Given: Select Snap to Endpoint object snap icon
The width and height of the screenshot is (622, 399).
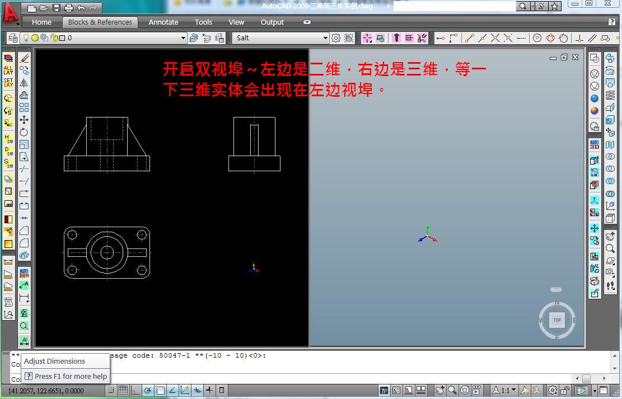Looking at the screenshot, I should [470, 38].
